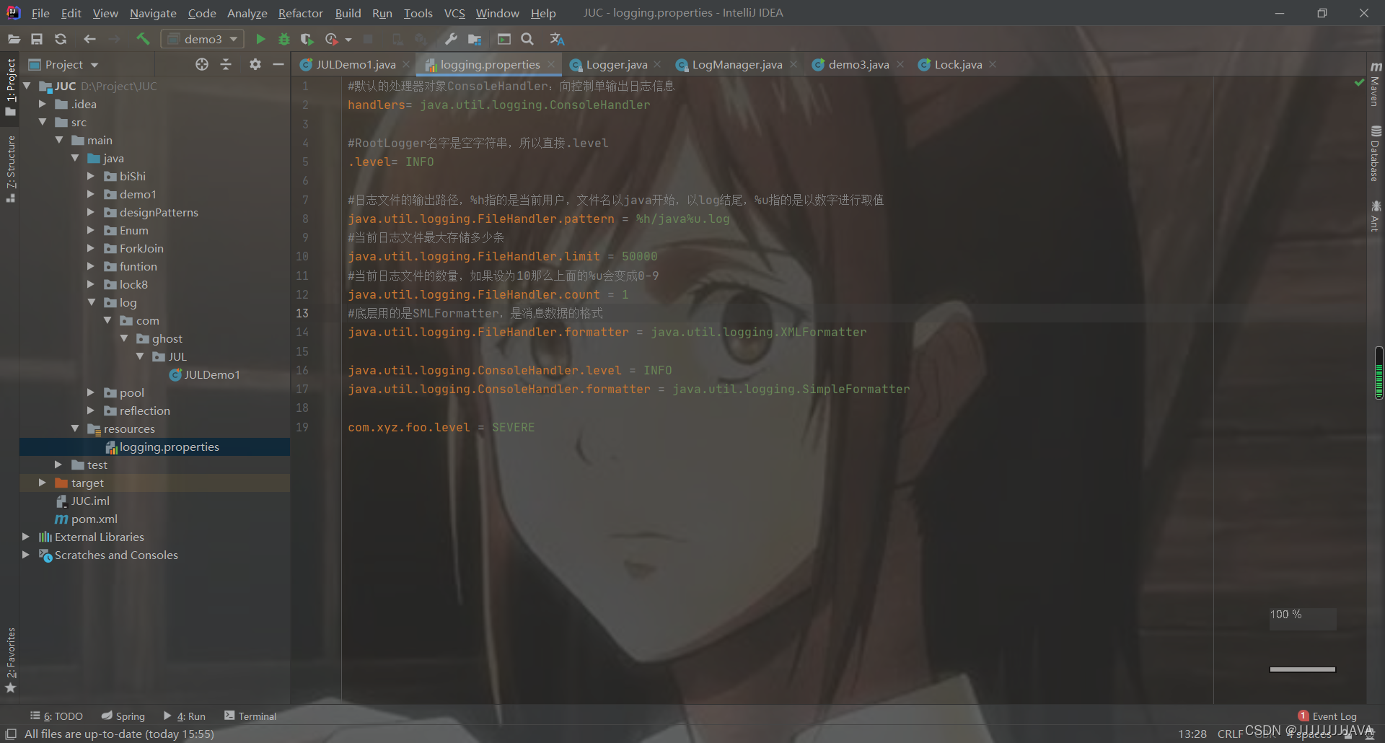Navigate Back using the left arrow icon

[89, 39]
